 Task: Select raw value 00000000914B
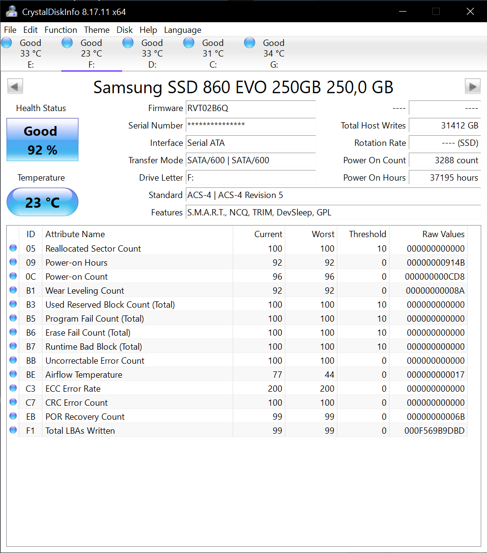435,263
